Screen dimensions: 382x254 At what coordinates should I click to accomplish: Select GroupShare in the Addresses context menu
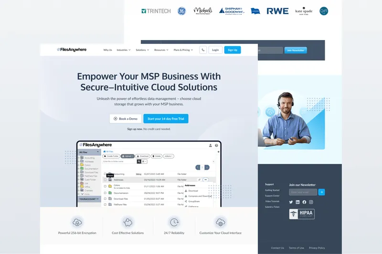192,201
